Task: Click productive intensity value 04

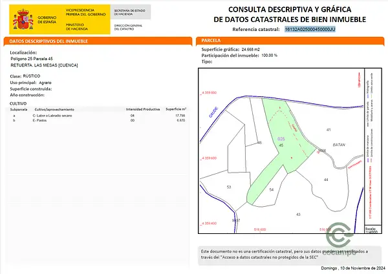Action: click(x=133, y=116)
